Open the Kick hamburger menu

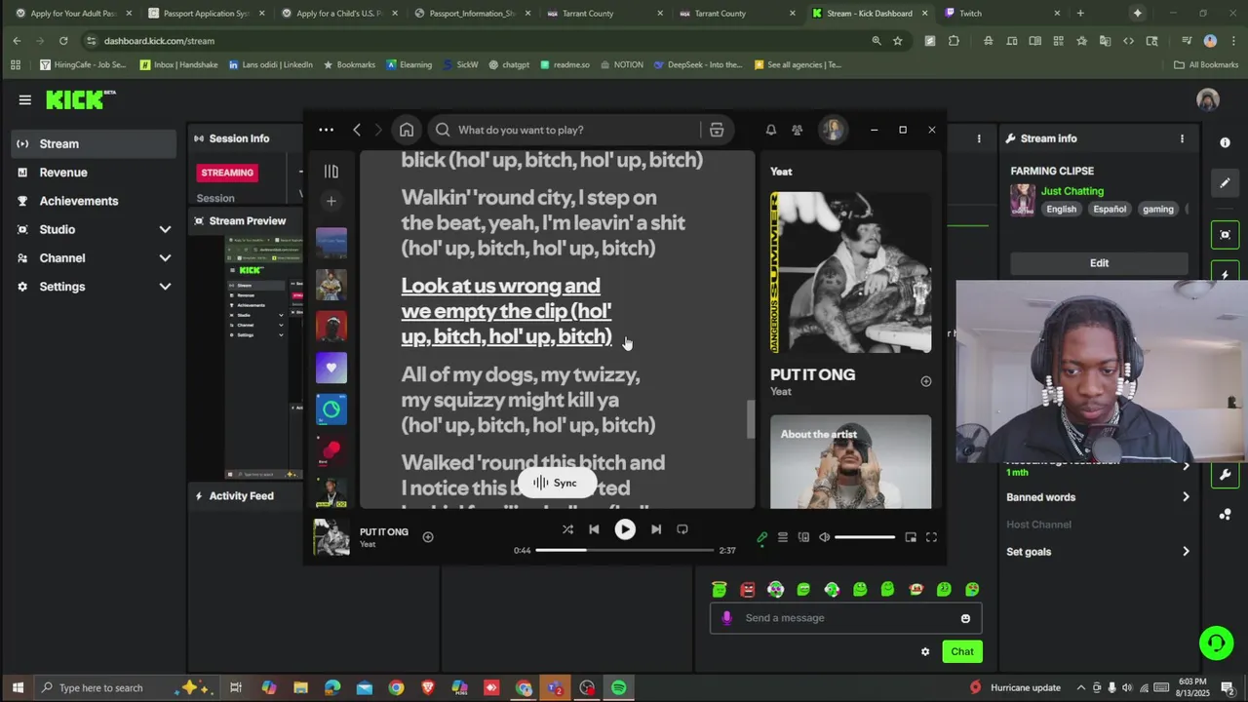point(24,99)
